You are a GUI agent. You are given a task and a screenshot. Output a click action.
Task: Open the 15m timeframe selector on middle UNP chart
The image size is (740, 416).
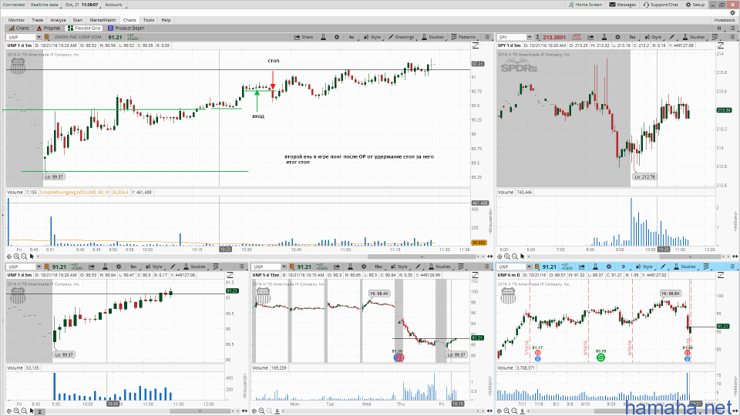click(378, 267)
